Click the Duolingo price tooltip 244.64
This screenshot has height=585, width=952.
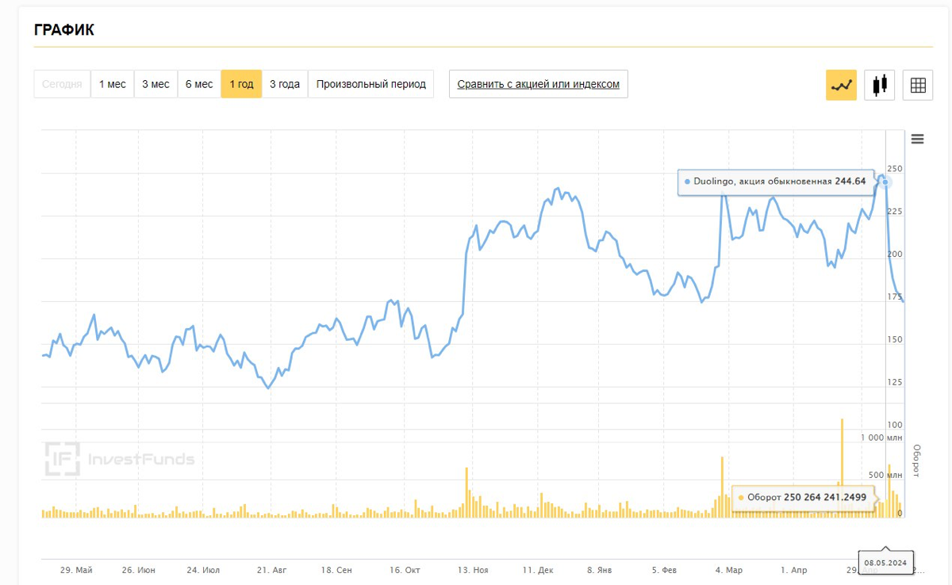click(x=775, y=182)
